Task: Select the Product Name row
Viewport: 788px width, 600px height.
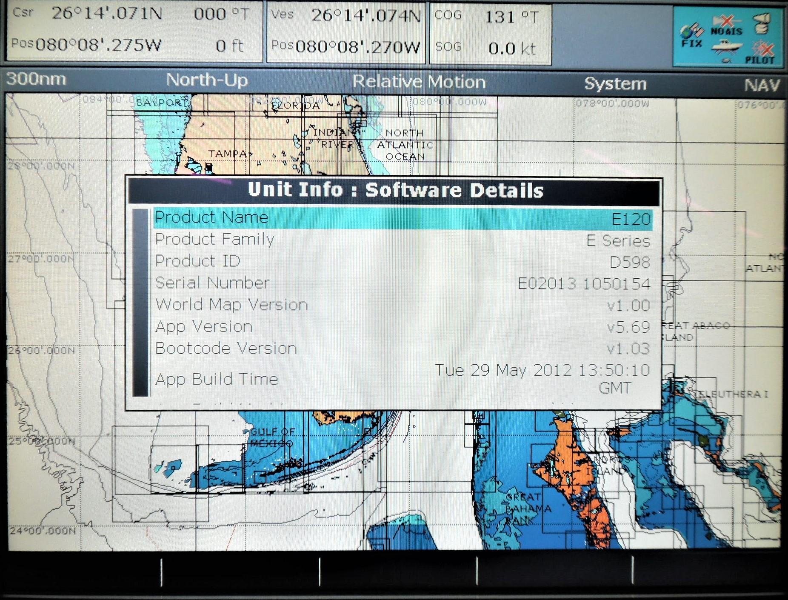Action: tap(403, 218)
